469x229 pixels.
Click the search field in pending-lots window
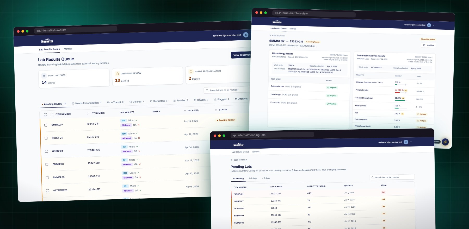[x=392, y=177]
